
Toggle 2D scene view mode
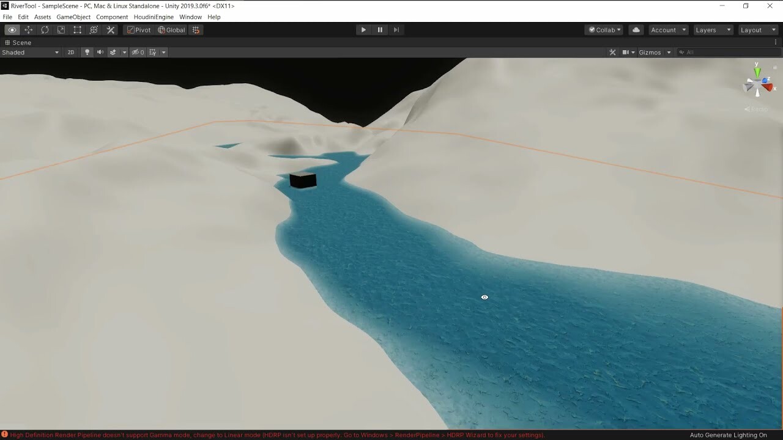(71, 52)
